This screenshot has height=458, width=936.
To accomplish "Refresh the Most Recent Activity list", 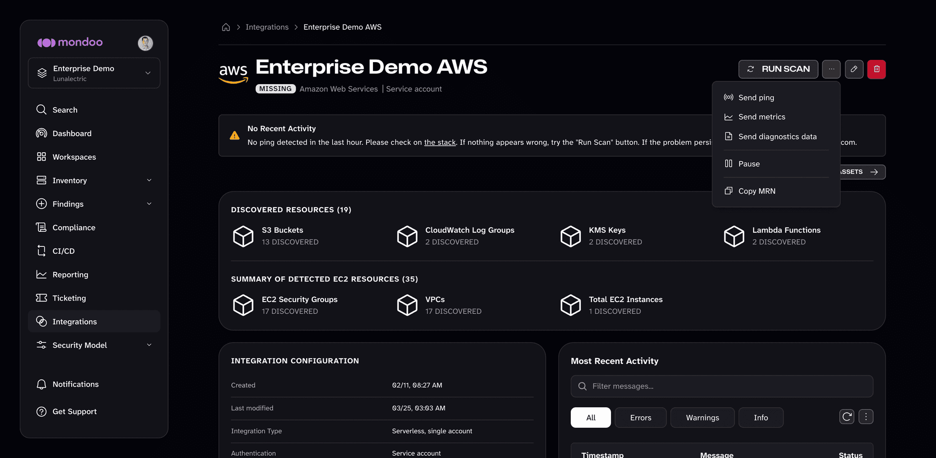I will (847, 417).
